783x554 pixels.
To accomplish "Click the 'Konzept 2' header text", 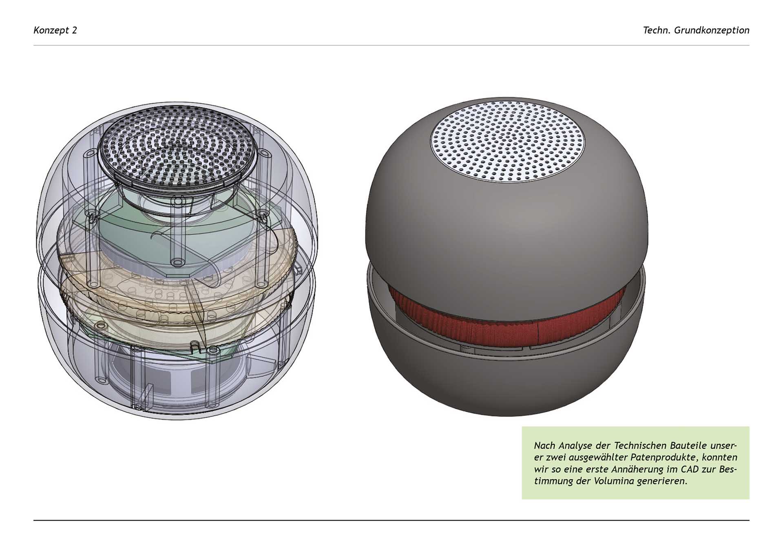I will (55, 30).
